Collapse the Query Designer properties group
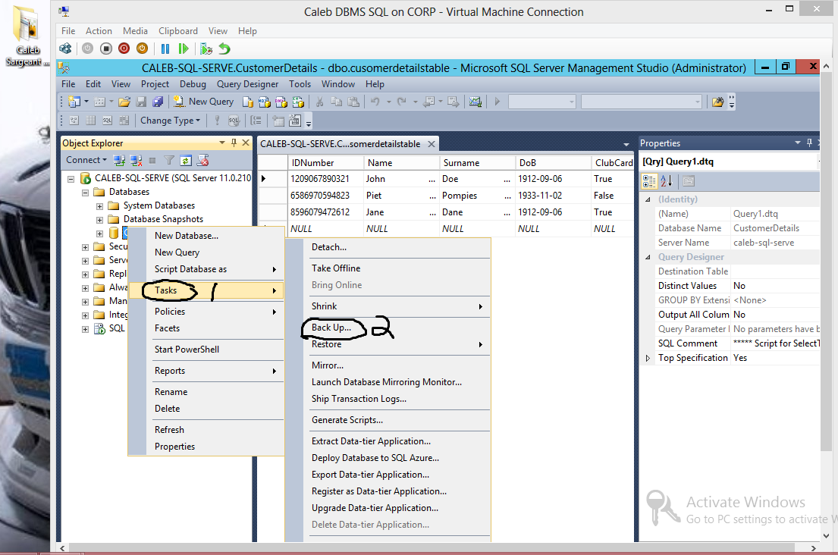The image size is (838, 555). [648, 258]
